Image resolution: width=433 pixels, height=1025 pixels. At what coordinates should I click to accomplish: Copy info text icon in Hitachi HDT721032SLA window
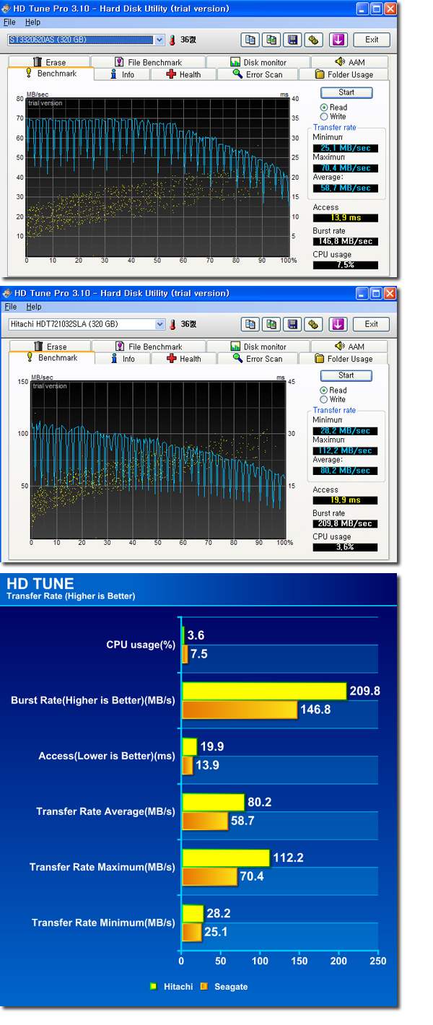point(250,324)
